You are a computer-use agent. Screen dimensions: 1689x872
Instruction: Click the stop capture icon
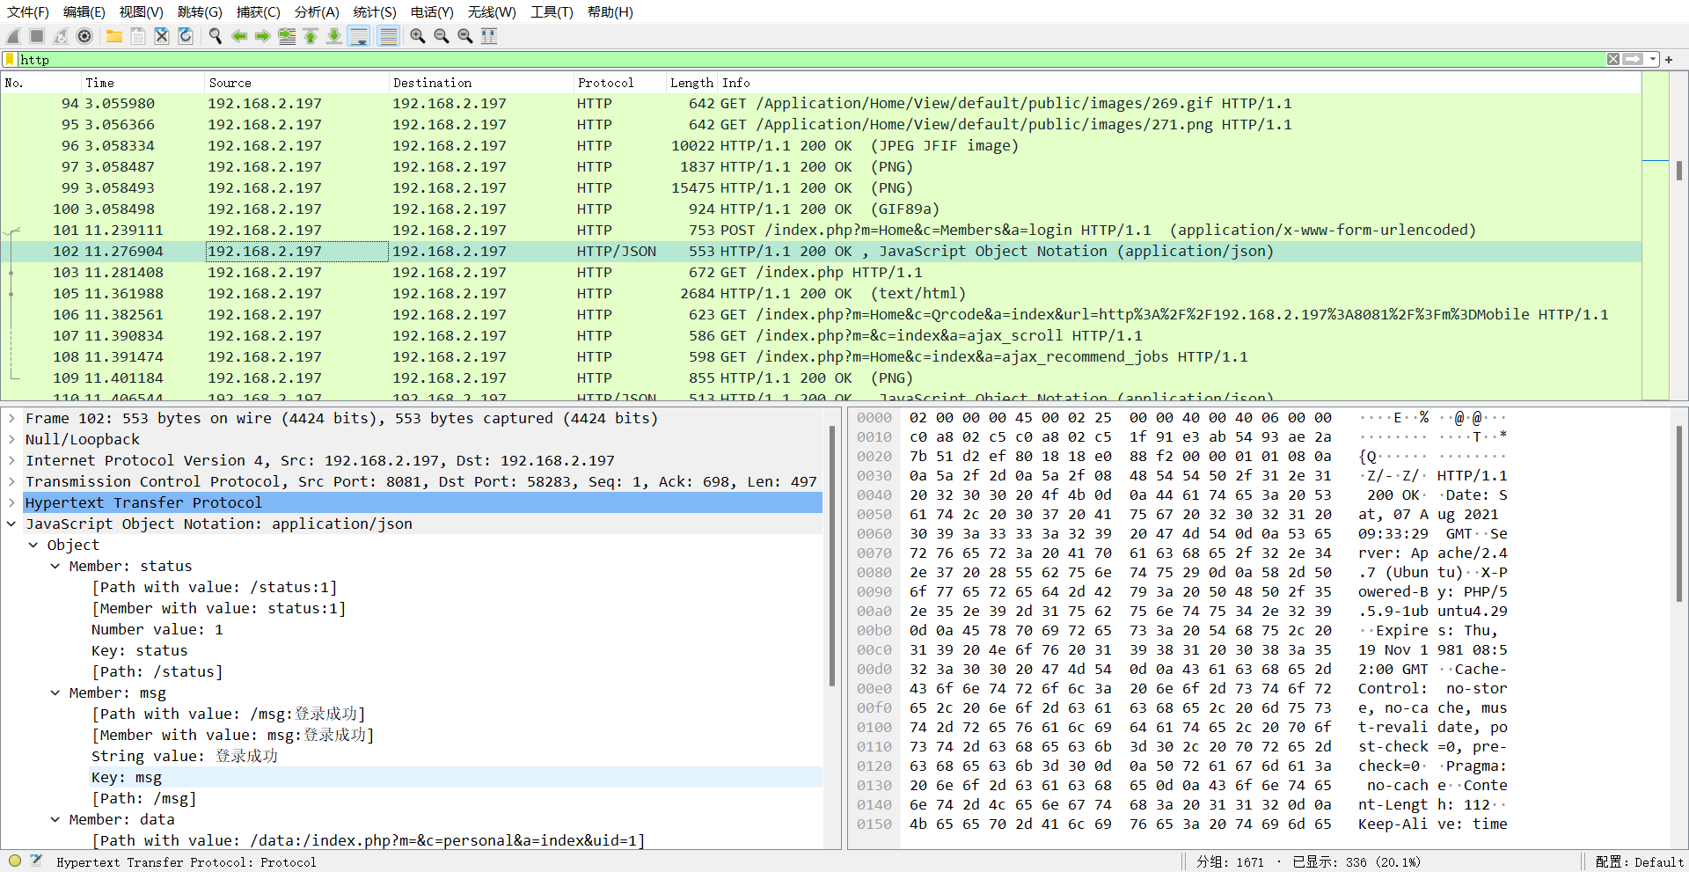pyautogui.click(x=35, y=36)
